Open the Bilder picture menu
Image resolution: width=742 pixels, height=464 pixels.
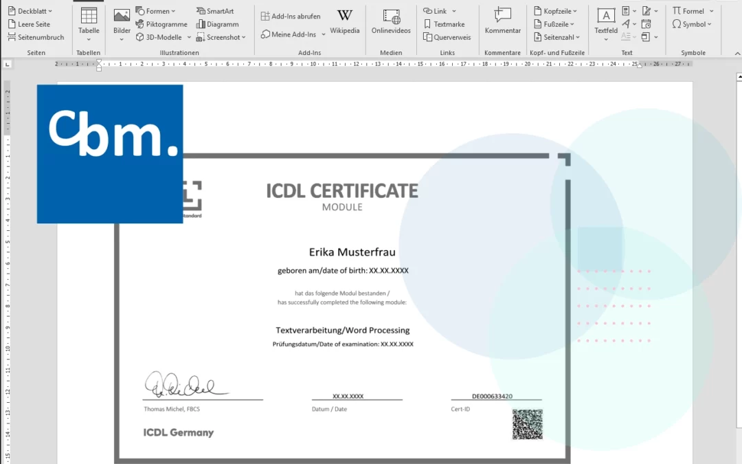click(122, 25)
